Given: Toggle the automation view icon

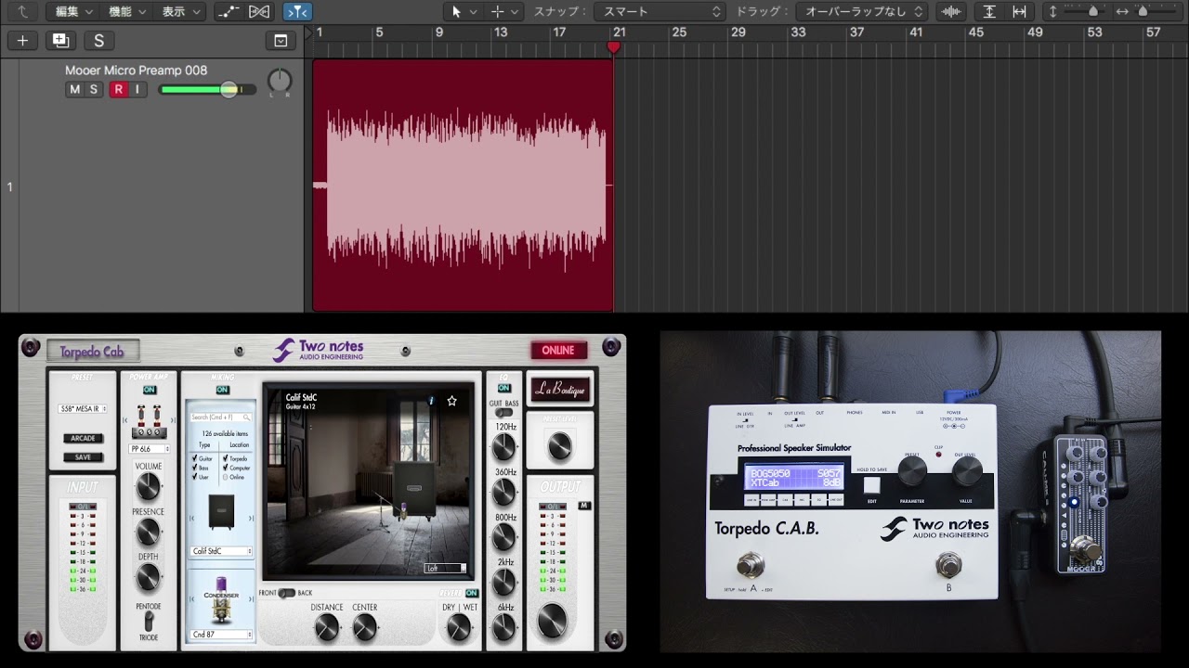Looking at the screenshot, I should 228,11.
